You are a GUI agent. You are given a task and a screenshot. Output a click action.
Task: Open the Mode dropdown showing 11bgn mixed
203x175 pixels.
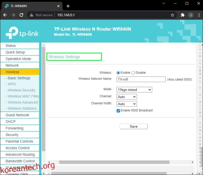point(134,90)
